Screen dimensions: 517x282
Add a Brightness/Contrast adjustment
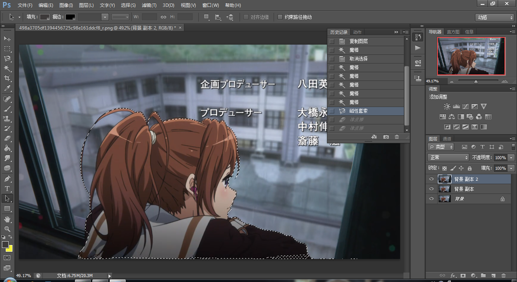click(447, 107)
